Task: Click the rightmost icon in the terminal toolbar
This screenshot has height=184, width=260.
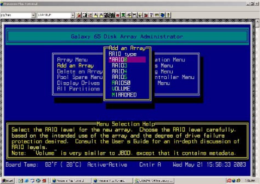Action: coord(169,15)
